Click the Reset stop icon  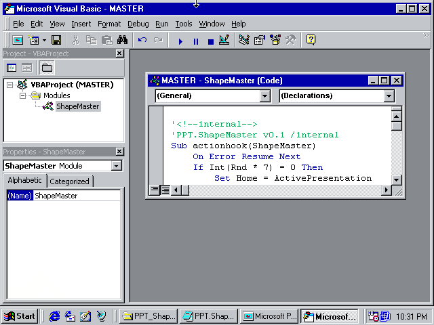pyautogui.click(x=211, y=41)
